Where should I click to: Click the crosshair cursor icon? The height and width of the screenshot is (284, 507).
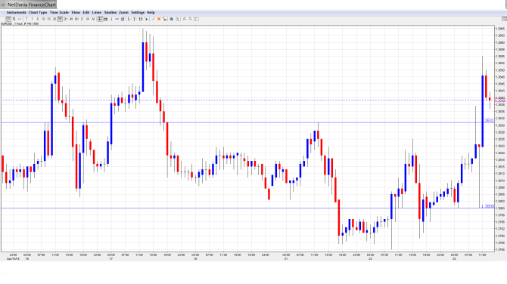(100, 19)
